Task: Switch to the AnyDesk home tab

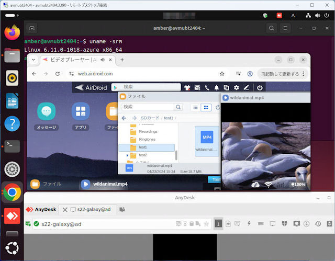Action: 41,210
